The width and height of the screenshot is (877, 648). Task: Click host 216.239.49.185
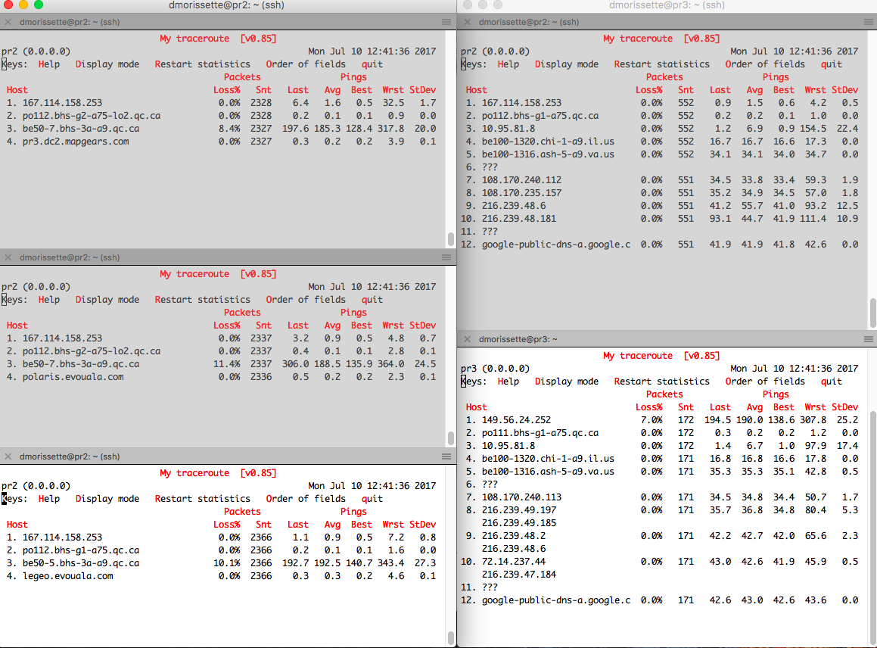519,523
